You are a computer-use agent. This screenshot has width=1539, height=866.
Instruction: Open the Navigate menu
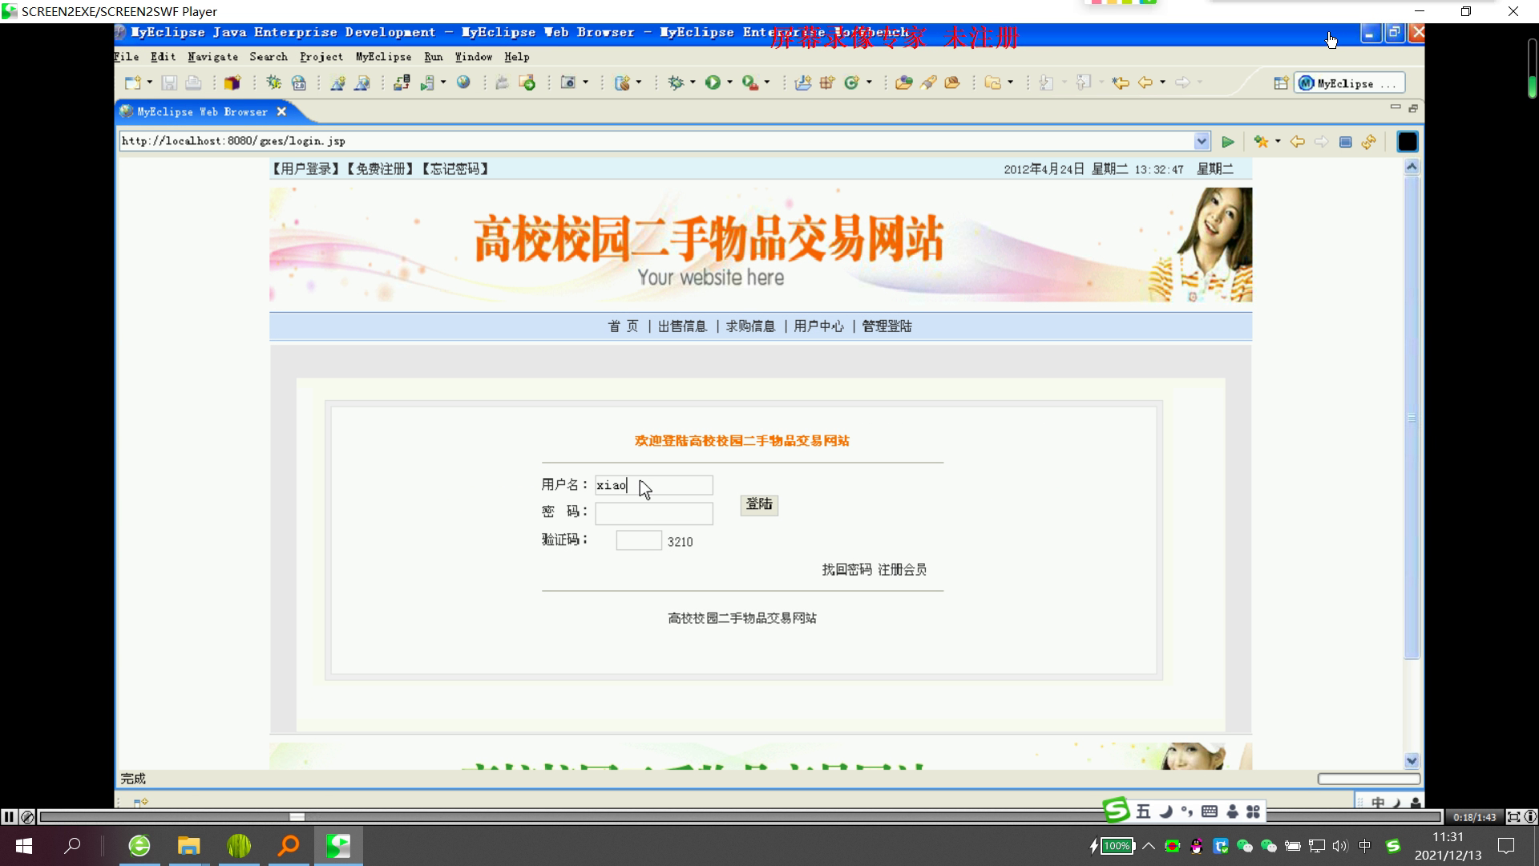tap(212, 57)
